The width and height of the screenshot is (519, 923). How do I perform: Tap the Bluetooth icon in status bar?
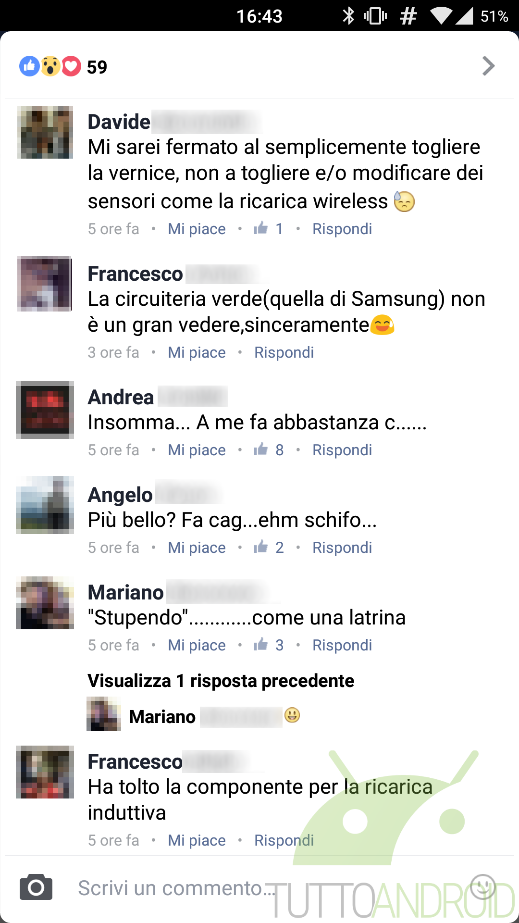(348, 16)
